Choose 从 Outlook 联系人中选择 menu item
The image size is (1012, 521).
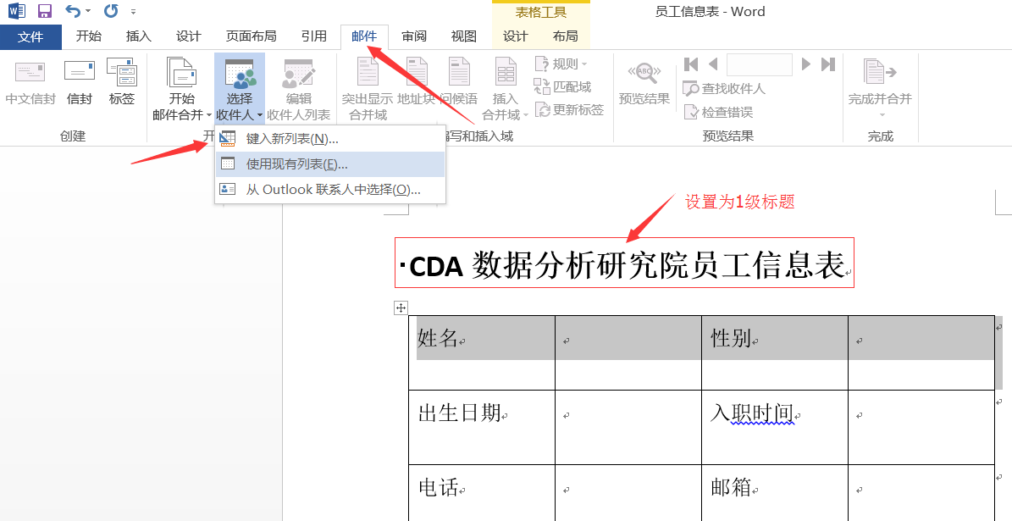point(330,189)
